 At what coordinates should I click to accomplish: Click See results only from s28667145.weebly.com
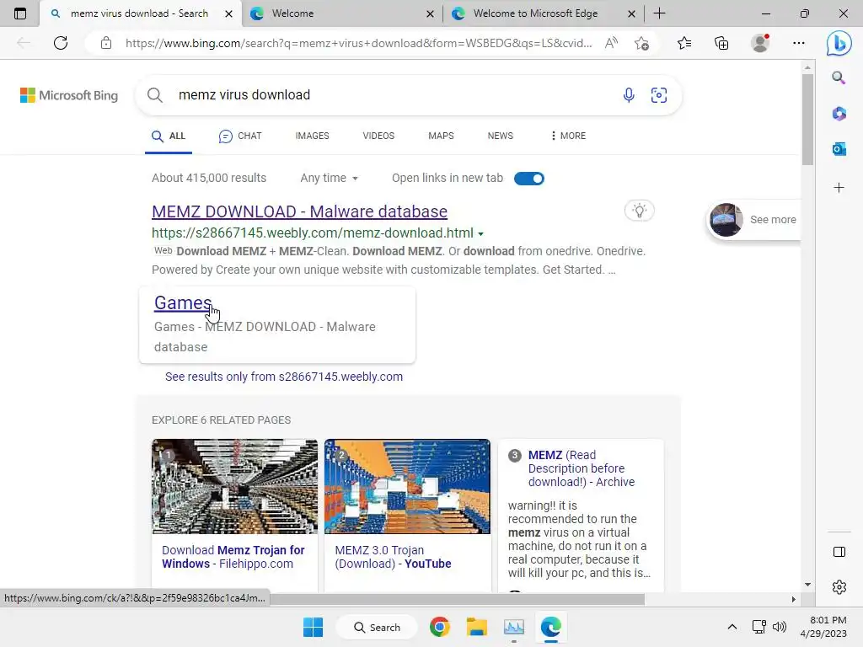tap(284, 377)
